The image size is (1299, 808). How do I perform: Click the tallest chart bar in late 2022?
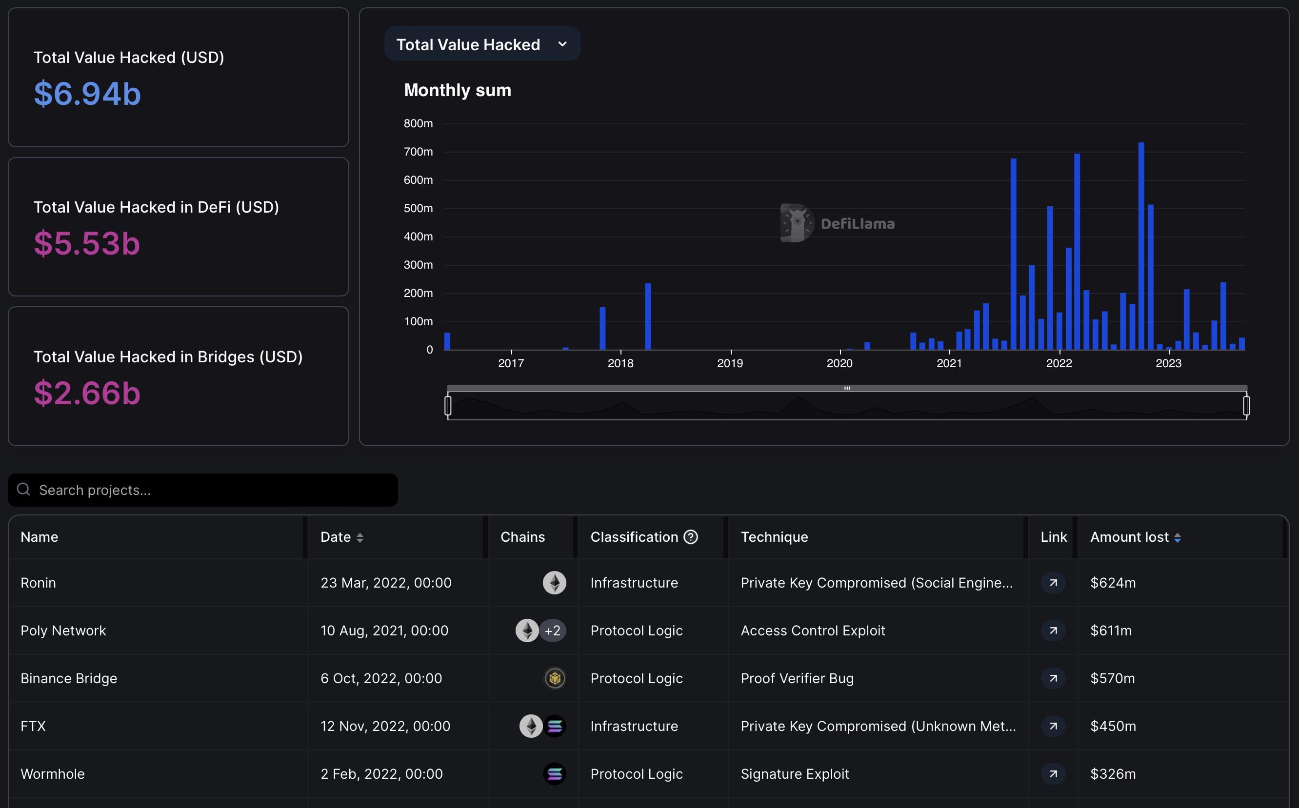point(1141,246)
